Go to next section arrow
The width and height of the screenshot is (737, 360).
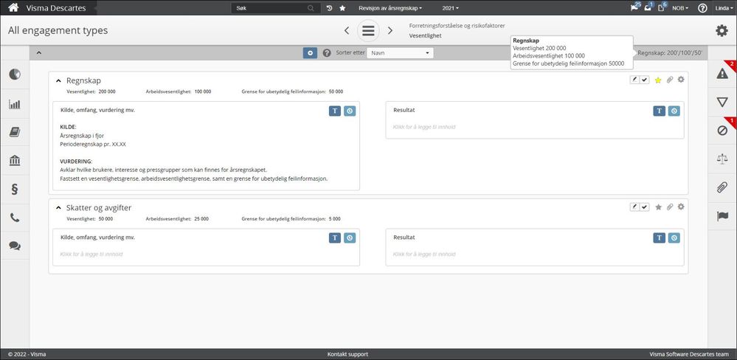(x=390, y=30)
